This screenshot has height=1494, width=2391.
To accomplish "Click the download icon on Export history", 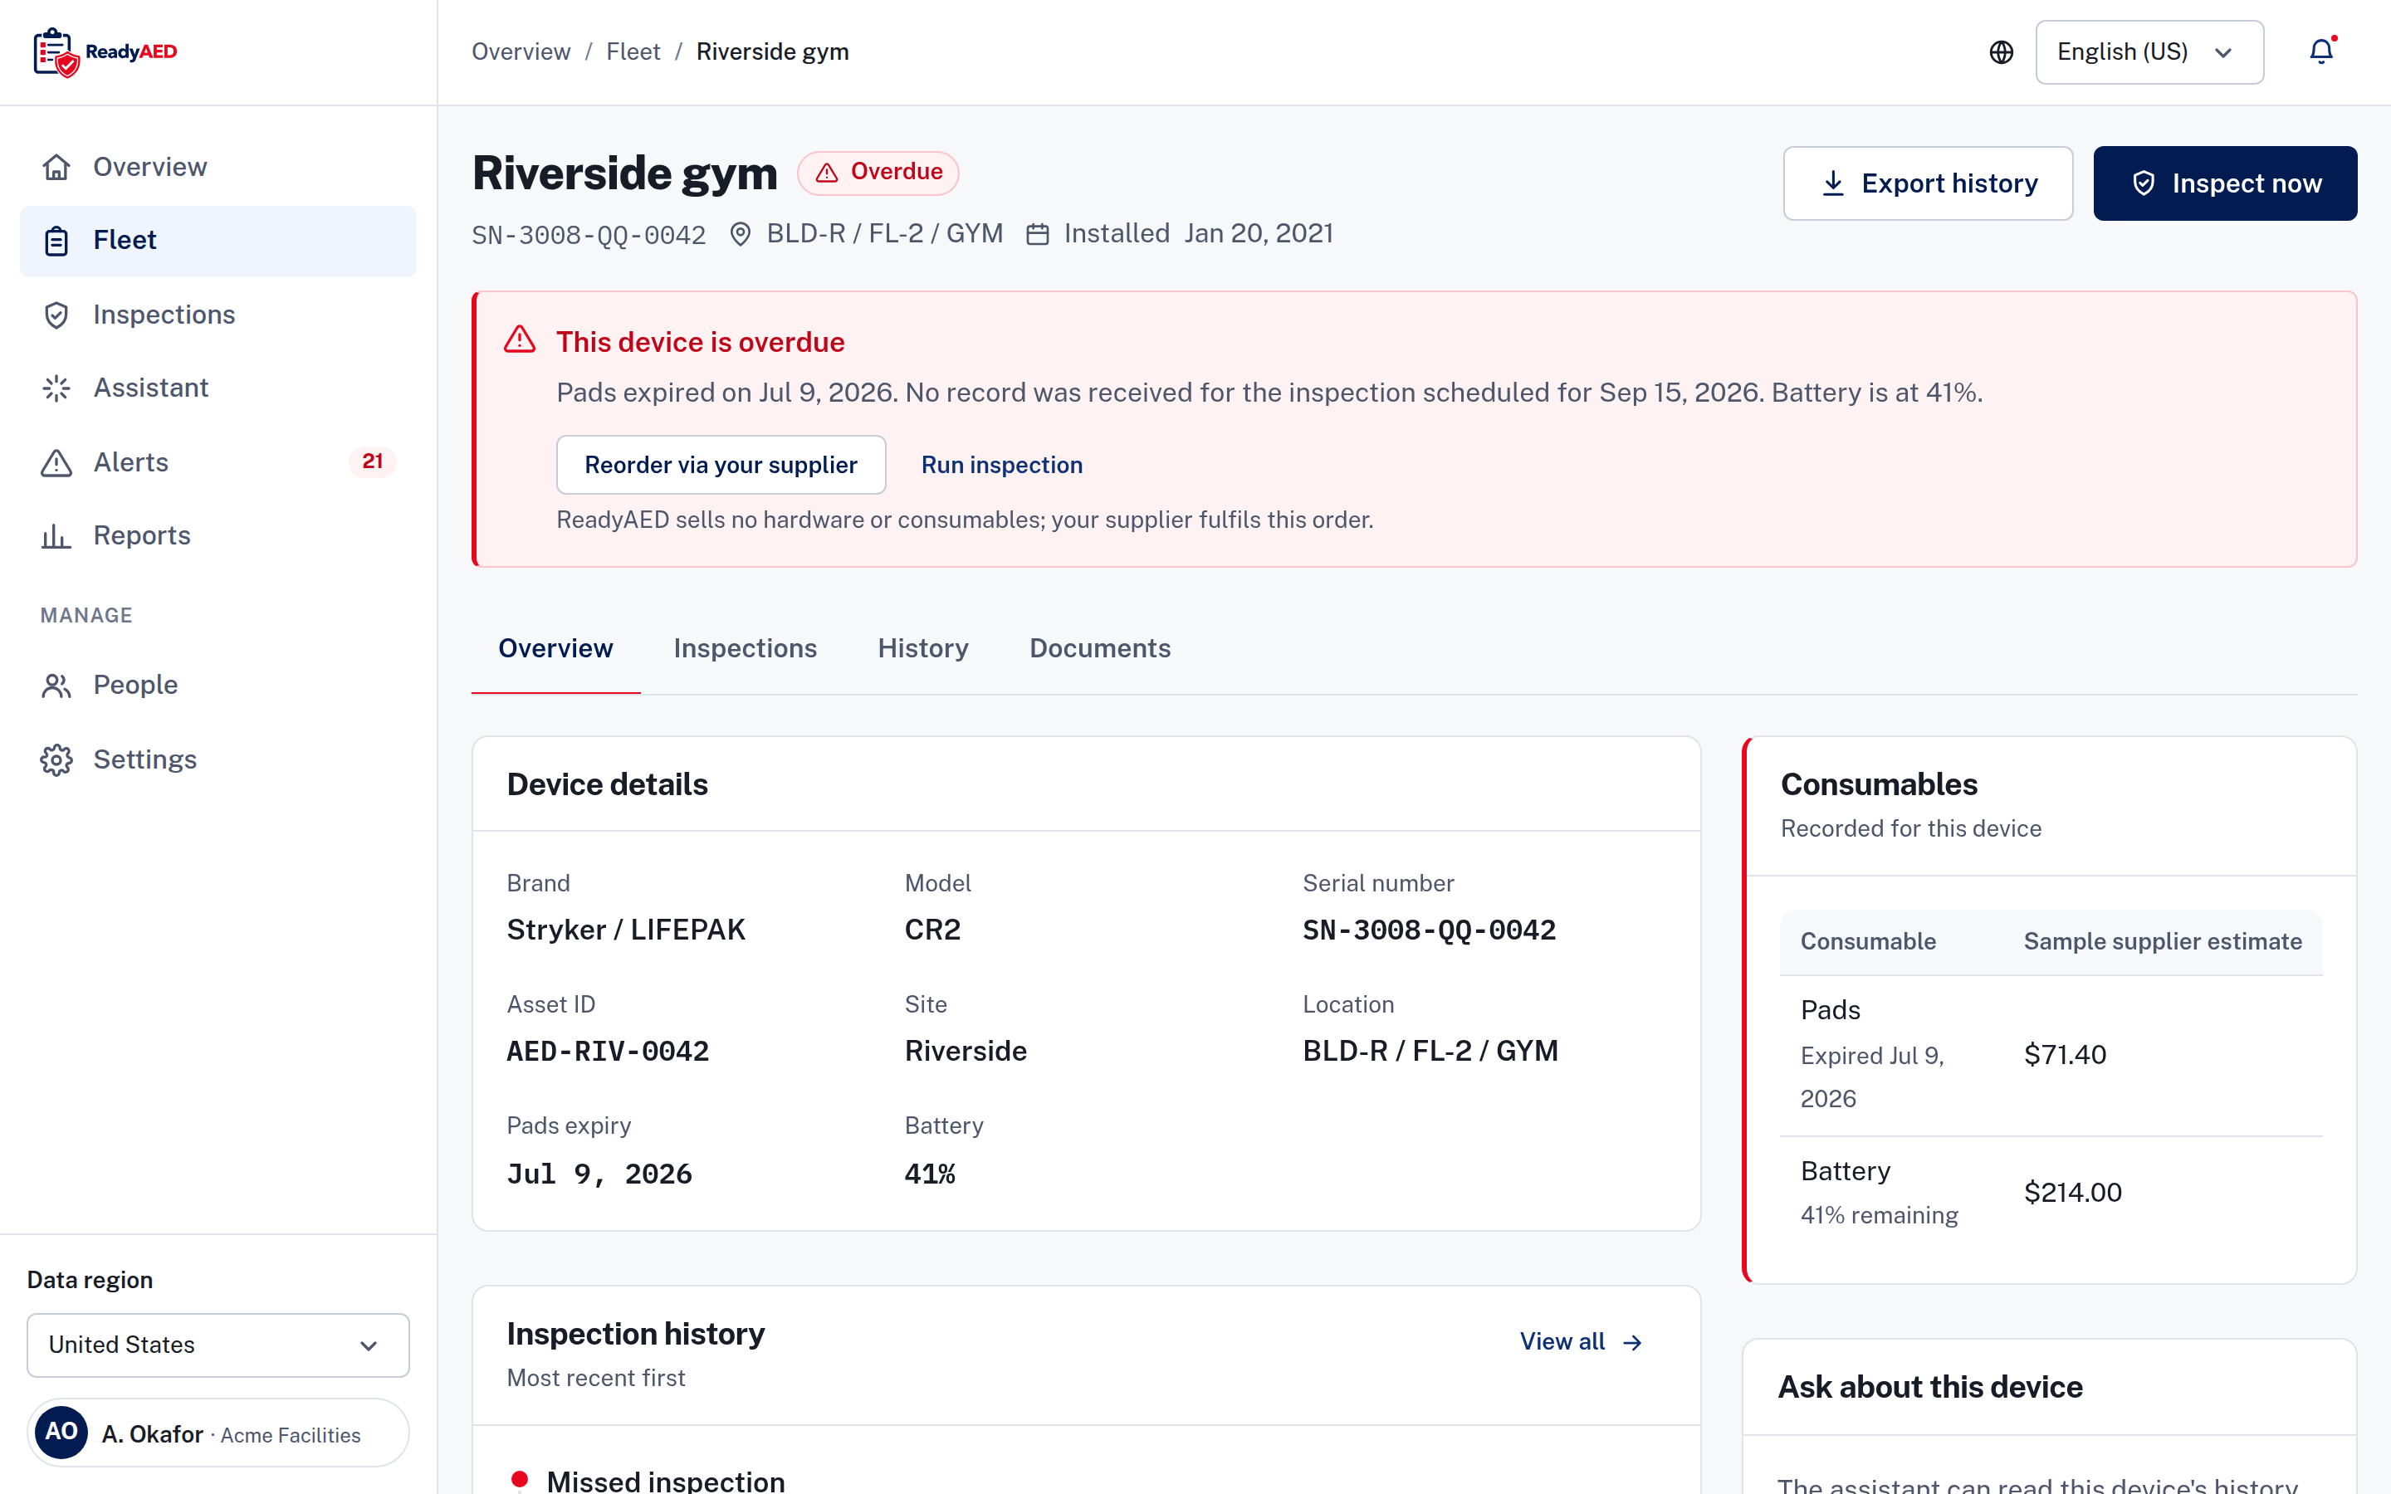I will pyautogui.click(x=1833, y=183).
